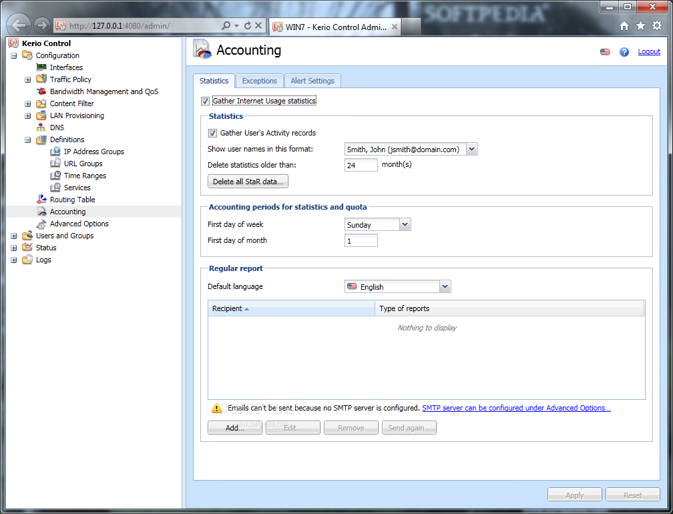Toggle Gather User's Activity records checkbox
This screenshot has height=514, width=673.
[x=212, y=134]
